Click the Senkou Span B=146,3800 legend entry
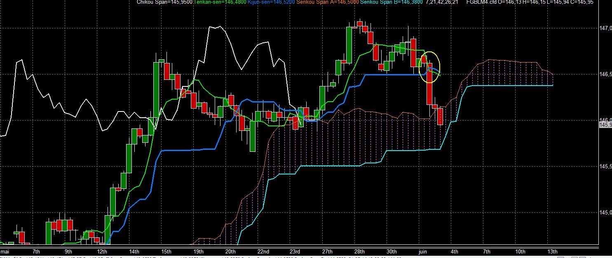612x258 pixels. 391,2
